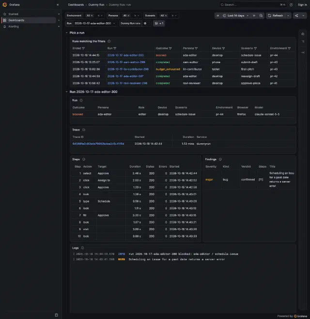Show info icon next to the Steps panel title
Screen dimensions: 310x319
click(x=84, y=159)
